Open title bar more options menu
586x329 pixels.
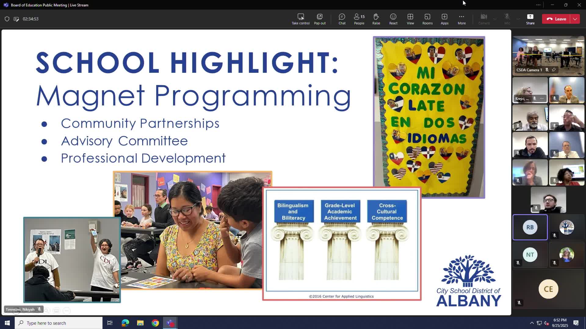click(x=538, y=5)
